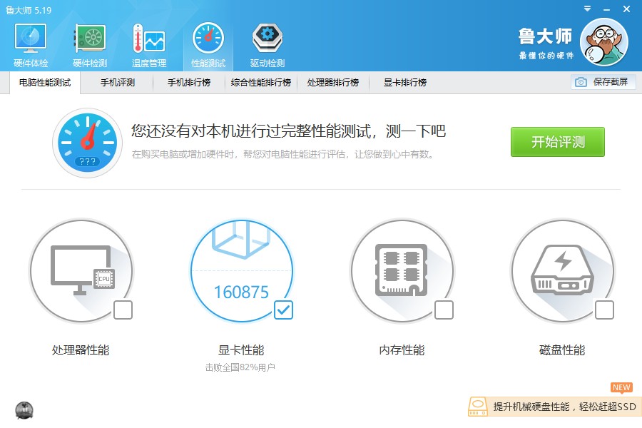
Task: Check the 磁盘性能 test option
Action: (x=604, y=310)
